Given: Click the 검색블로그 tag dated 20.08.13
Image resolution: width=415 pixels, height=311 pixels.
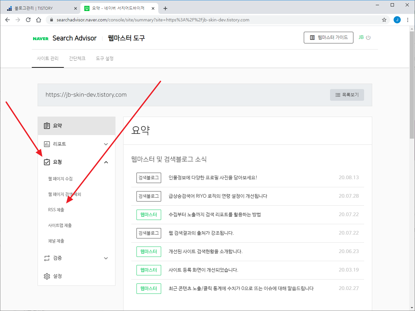Looking at the screenshot, I should click(x=149, y=178).
